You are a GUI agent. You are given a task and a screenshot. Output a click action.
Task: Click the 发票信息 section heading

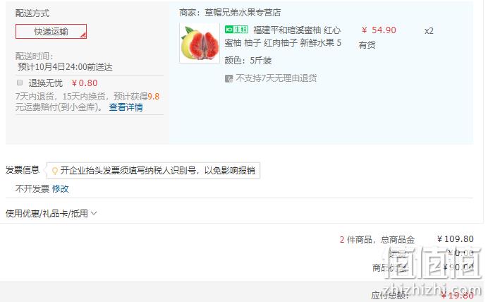tap(23, 170)
